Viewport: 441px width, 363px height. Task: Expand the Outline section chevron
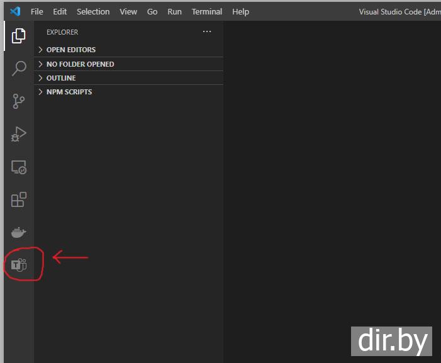pos(40,78)
